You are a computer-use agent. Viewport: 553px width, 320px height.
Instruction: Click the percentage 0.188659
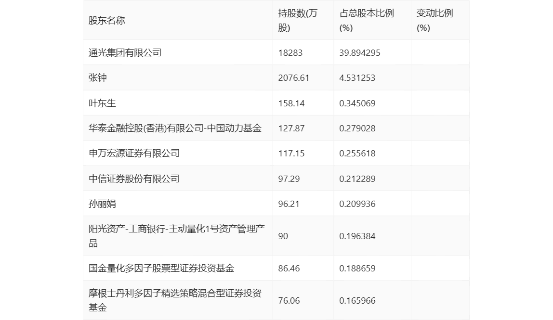(x=357, y=268)
